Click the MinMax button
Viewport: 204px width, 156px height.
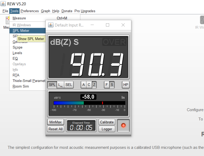pyautogui.click(x=55, y=122)
